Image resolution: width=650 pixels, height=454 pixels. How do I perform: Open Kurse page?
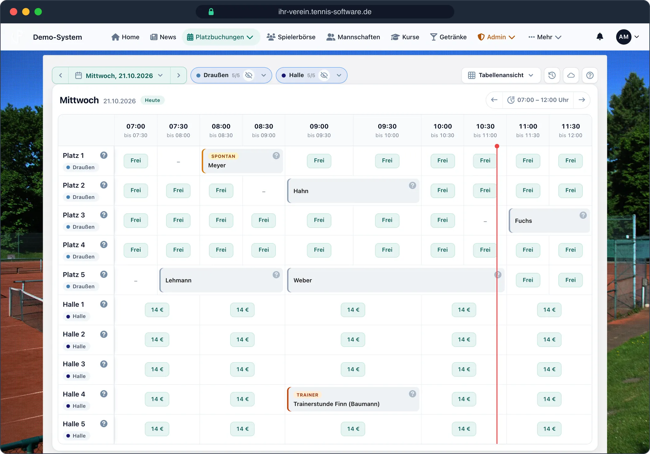coord(405,37)
